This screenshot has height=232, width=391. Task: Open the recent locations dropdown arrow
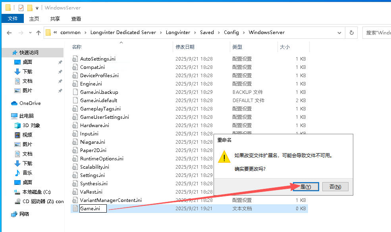click(30, 32)
